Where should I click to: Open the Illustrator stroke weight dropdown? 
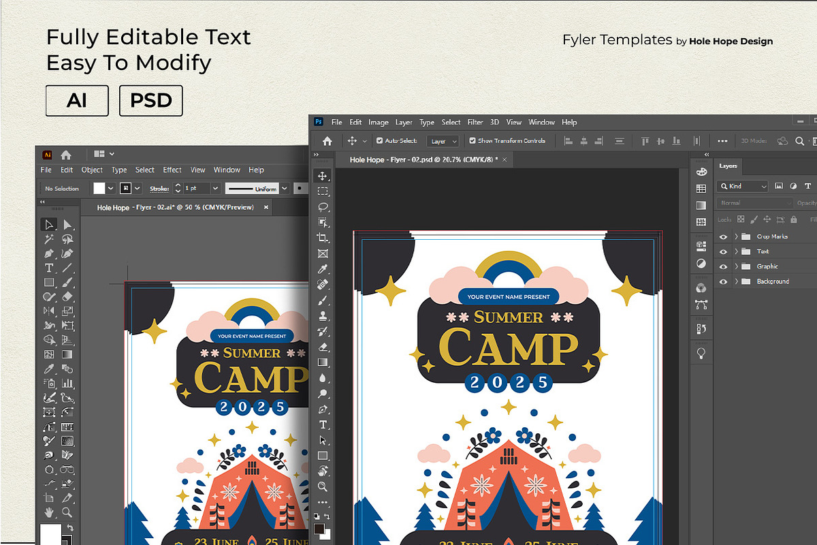[215, 188]
